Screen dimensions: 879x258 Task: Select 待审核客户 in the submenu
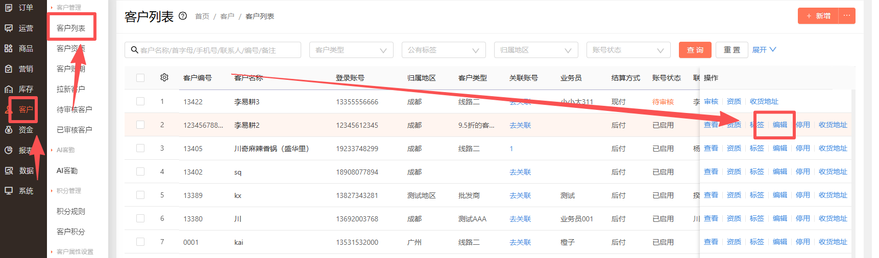pyautogui.click(x=75, y=109)
